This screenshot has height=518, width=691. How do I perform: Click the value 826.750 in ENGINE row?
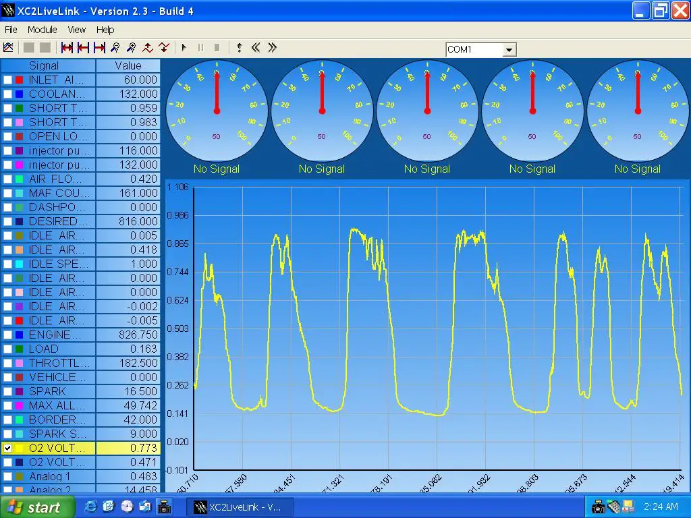click(138, 335)
